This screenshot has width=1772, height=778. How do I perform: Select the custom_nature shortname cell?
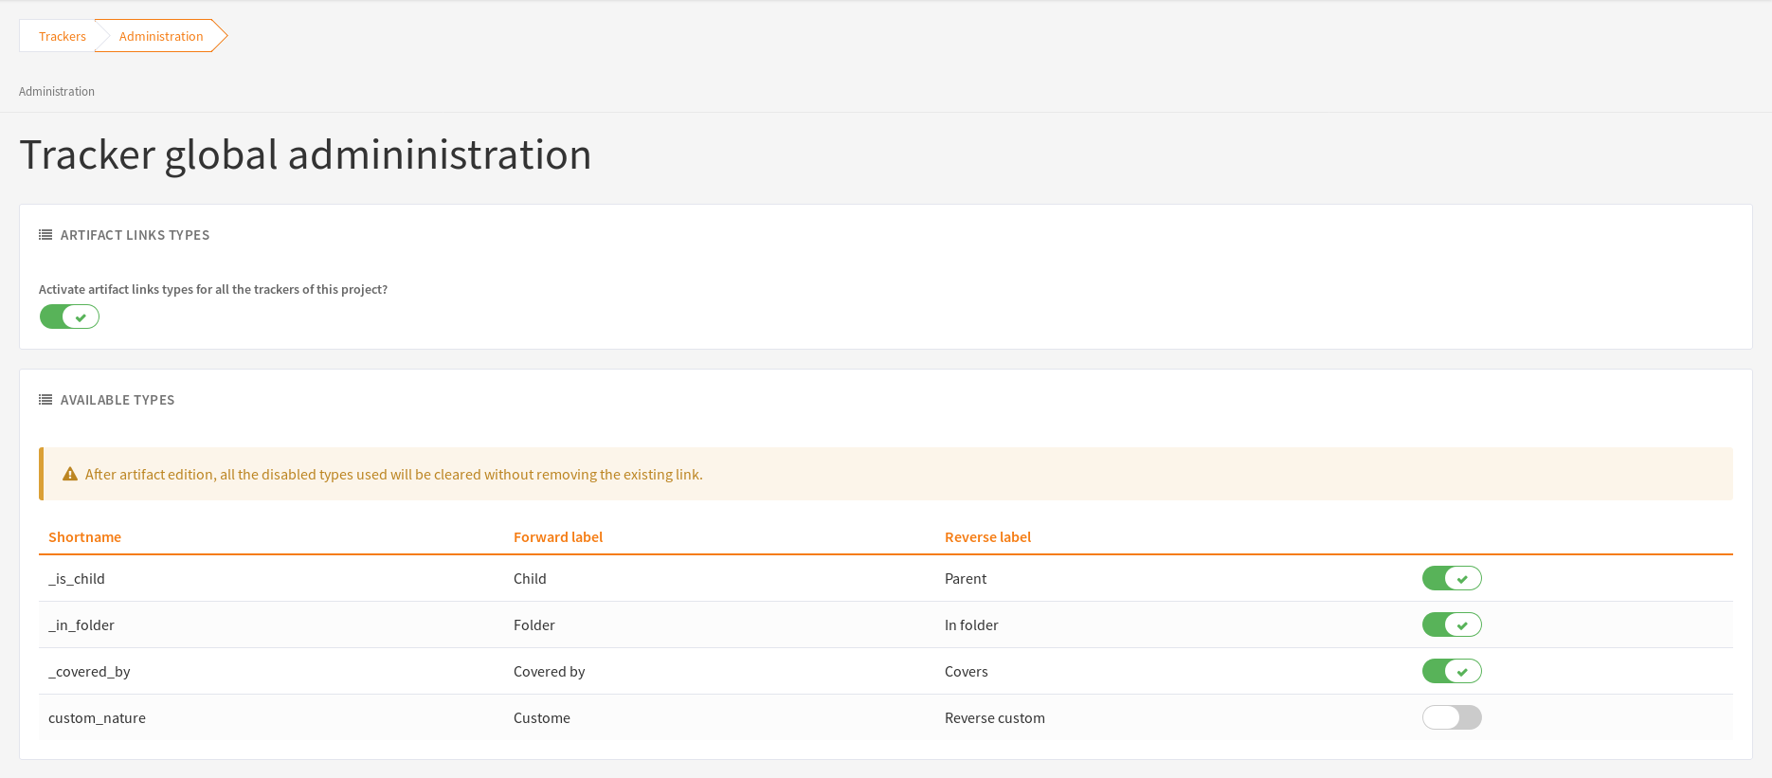coord(97,718)
